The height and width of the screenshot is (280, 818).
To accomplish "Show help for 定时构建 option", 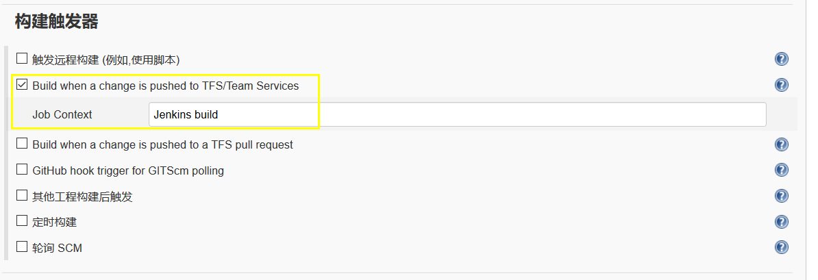I will (x=782, y=222).
